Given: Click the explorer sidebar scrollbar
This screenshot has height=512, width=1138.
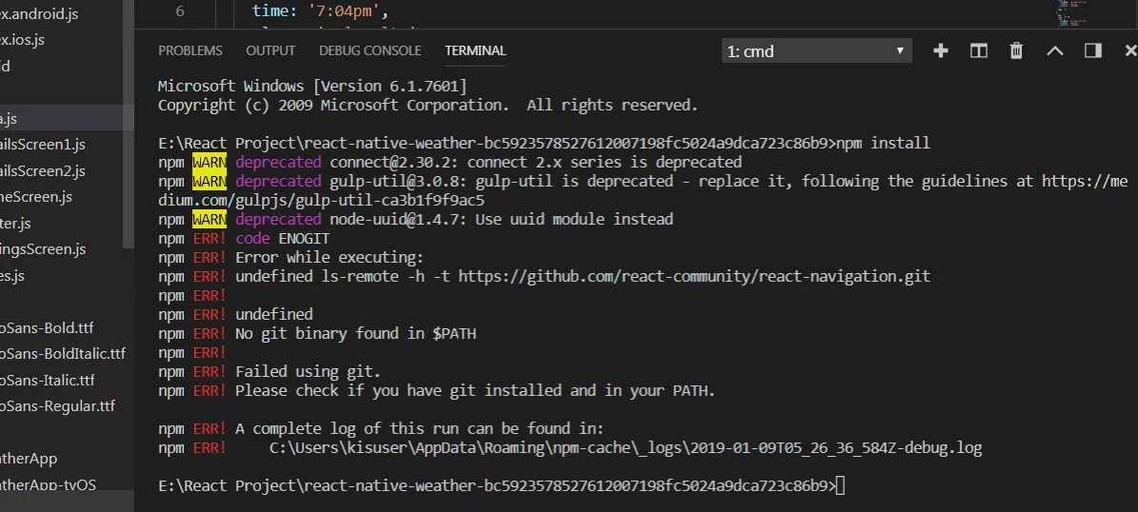Looking at the screenshot, I should 130,124.
